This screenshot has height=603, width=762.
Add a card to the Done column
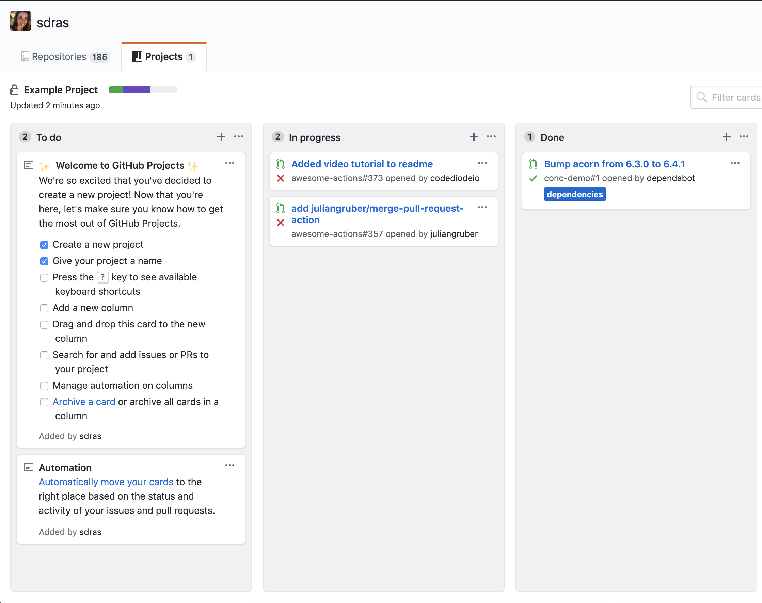(726, 137)
